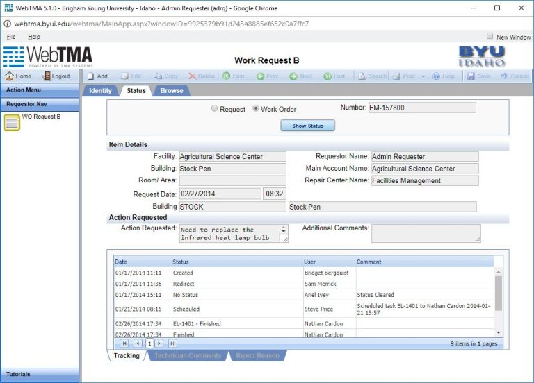Open the File menu
The height and width of the screenshot is (383, 534).
point(11,37)
